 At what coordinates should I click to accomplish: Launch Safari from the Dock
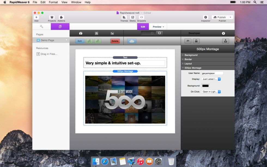(105, 161)
